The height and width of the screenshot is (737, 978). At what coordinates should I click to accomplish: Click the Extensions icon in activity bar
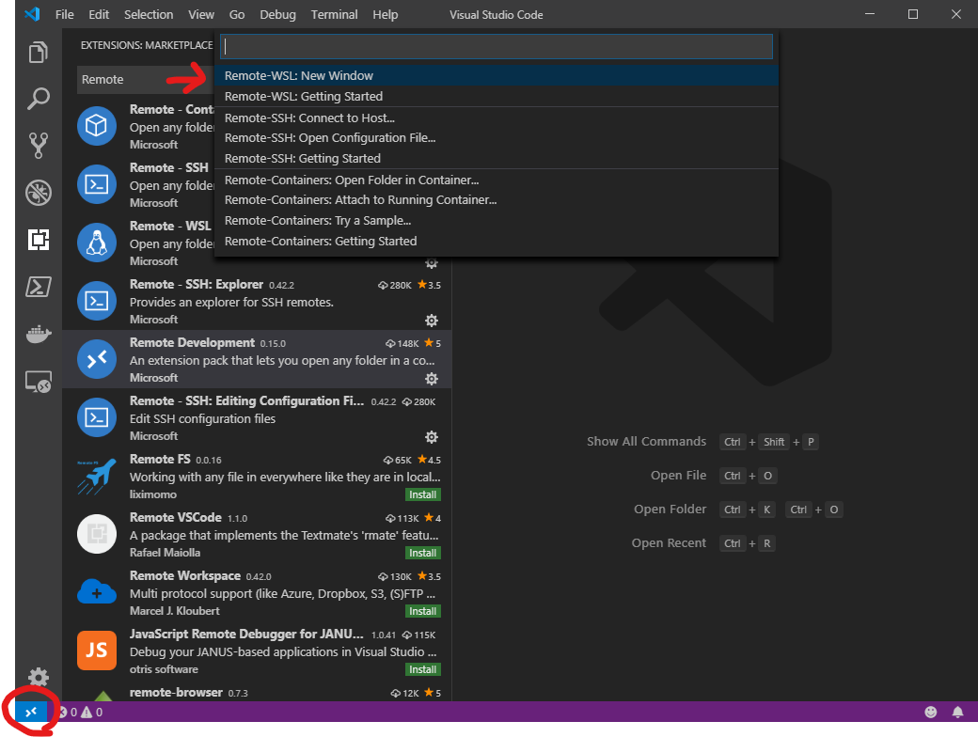(x=38, y=241)
